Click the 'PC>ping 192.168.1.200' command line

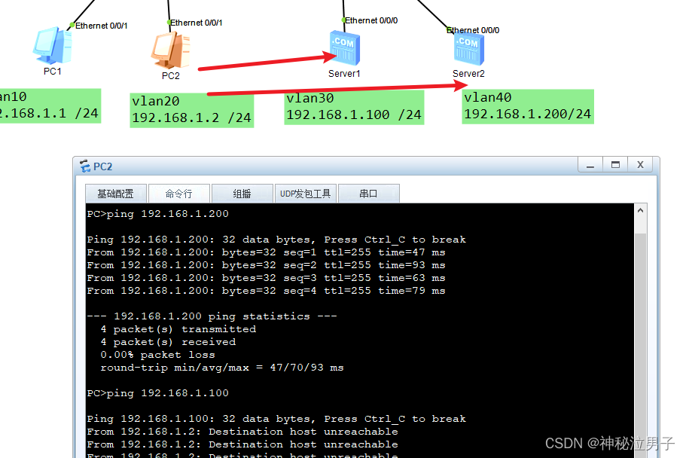click(157, 214)
